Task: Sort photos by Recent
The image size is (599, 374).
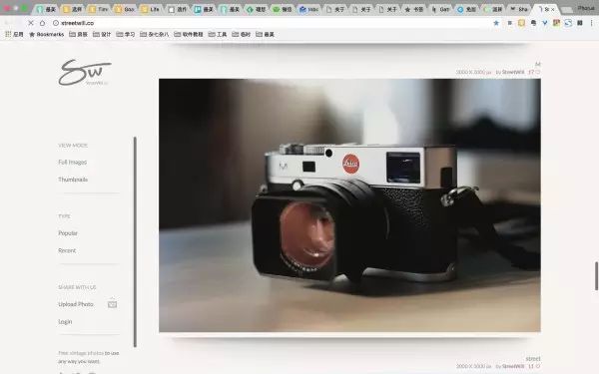Action: point(67,250)
